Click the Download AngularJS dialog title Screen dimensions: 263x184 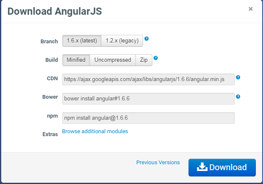55,11
